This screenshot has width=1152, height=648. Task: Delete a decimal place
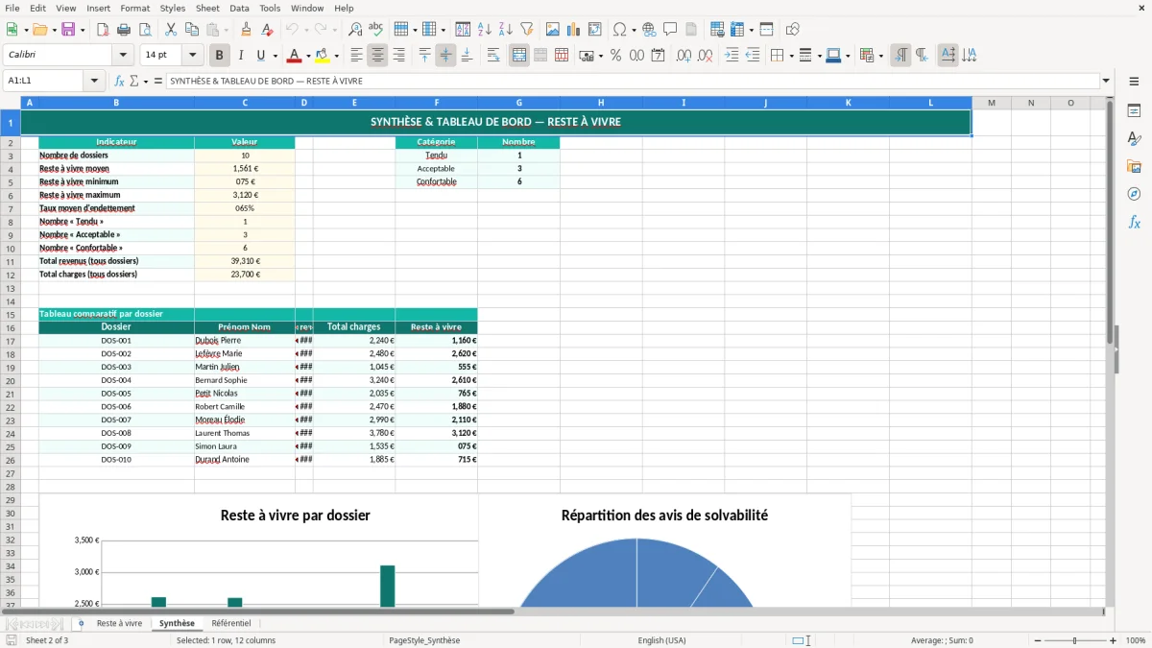[x=705, y=56]
